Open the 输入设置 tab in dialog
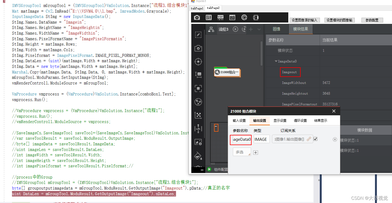The width and height of the screenshot is (392, 203). click(239, 120)
